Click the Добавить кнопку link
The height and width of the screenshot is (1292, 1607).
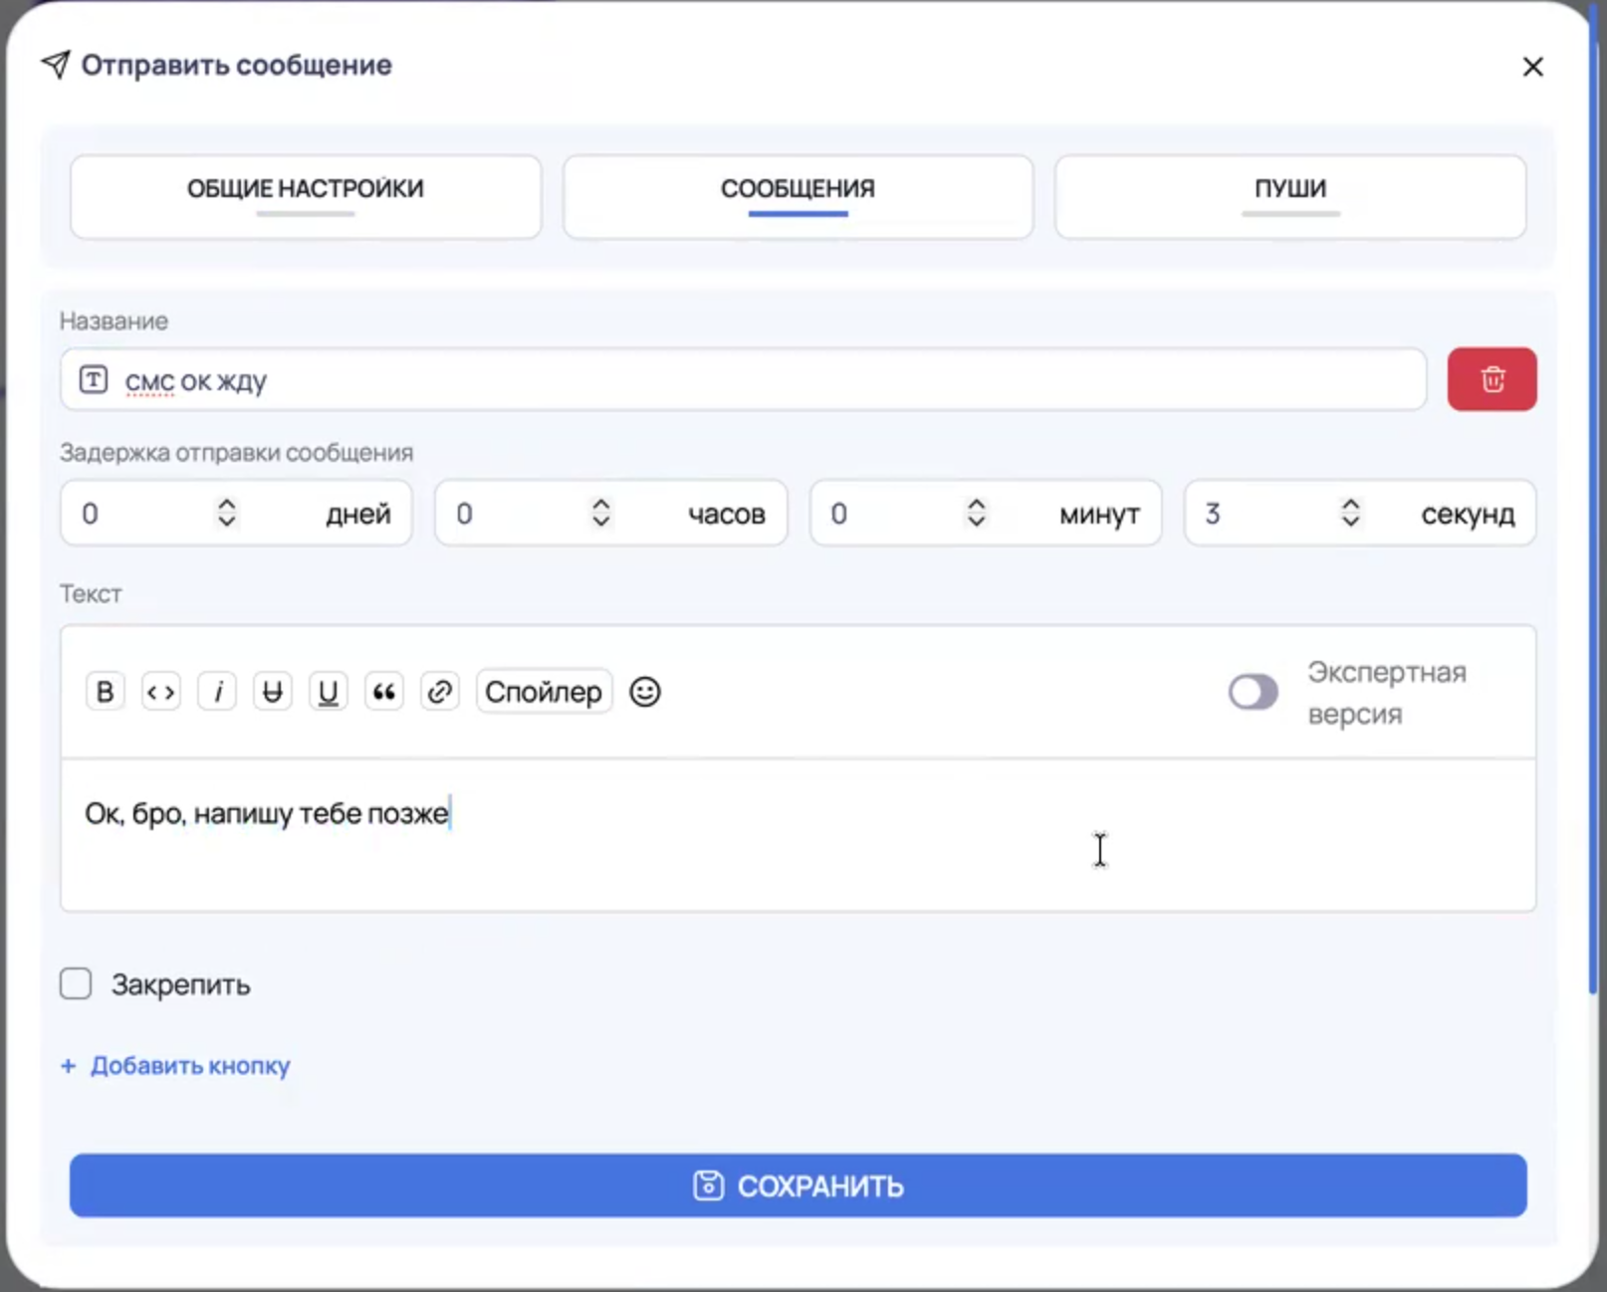[x=175, y=1065]
